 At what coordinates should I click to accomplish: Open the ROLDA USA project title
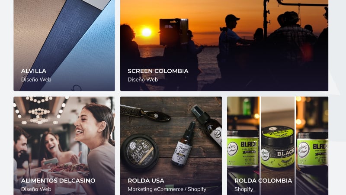(146, 181)
